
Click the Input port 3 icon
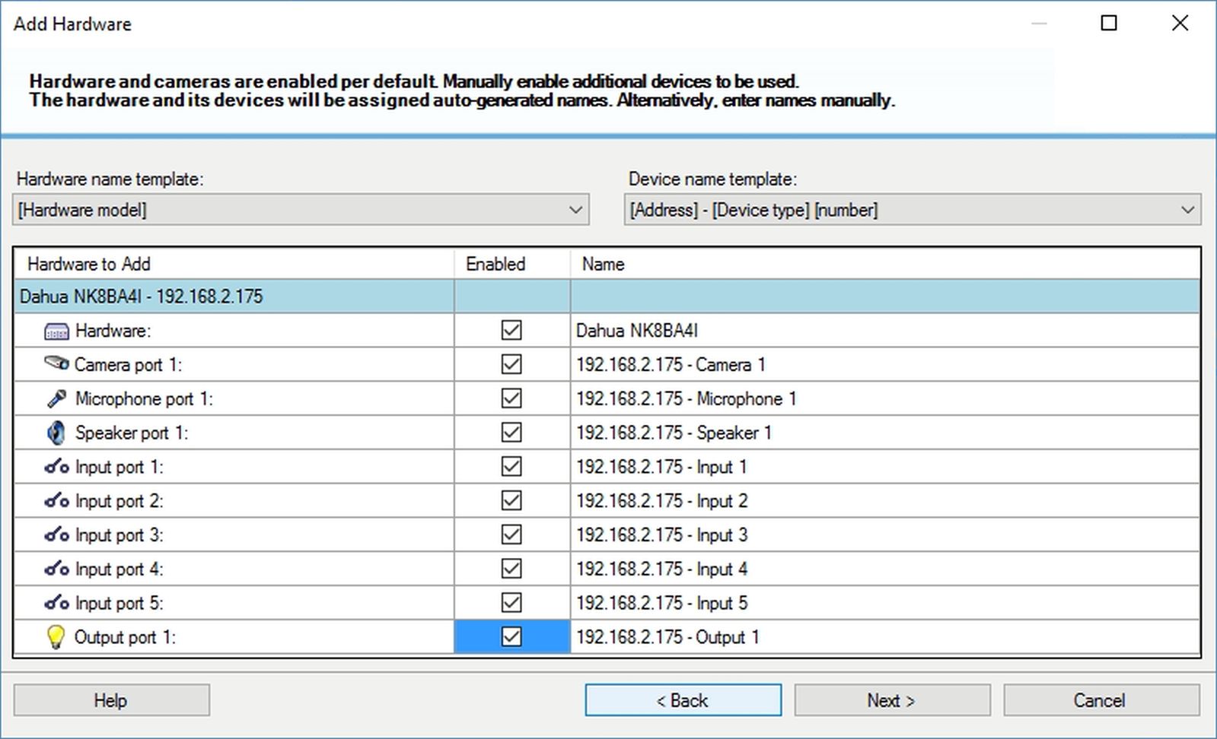point(56,535)
